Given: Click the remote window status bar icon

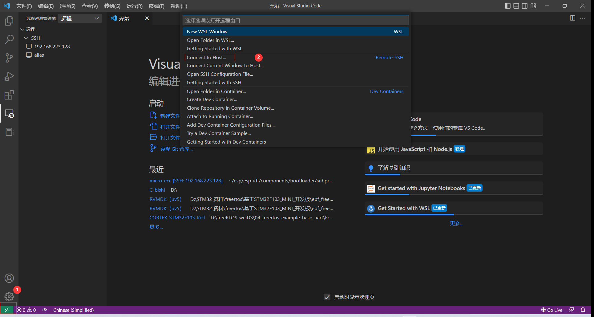Looking at the screenshot, I should point(6,310).
